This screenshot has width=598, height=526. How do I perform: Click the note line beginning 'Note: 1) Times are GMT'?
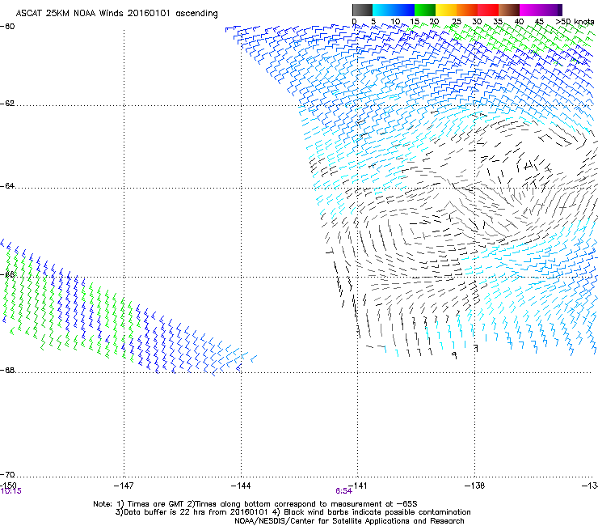tap(255, 504)
